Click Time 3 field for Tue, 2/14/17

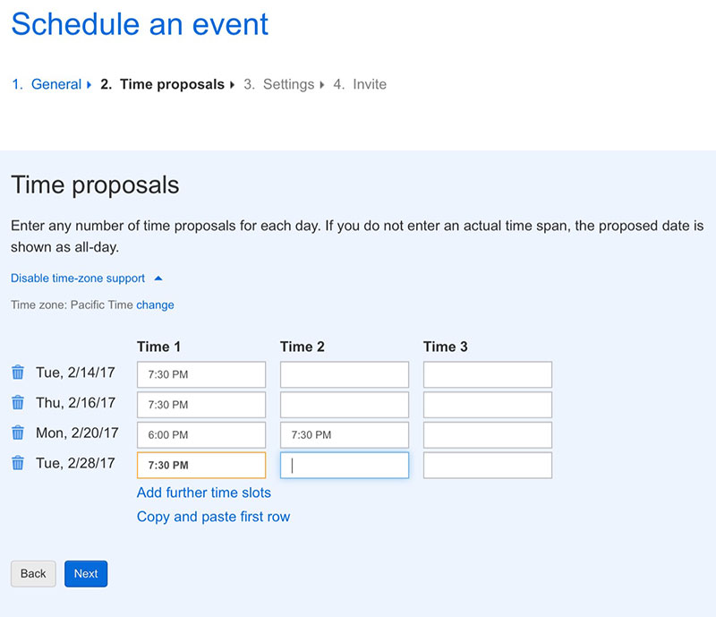pos(488,374)
